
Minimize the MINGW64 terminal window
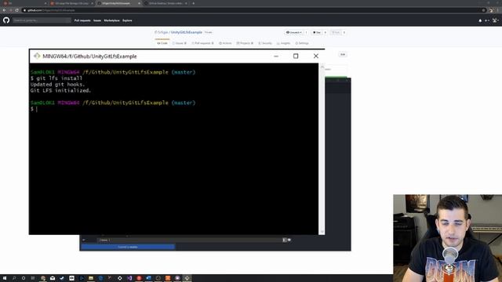[x=276, y=56]
